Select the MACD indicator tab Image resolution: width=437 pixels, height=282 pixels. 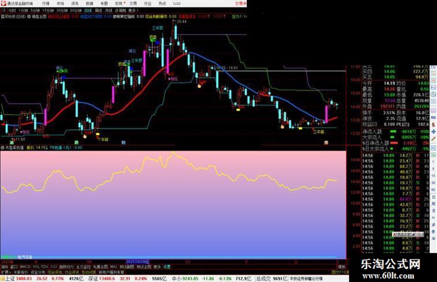[25, 267]
